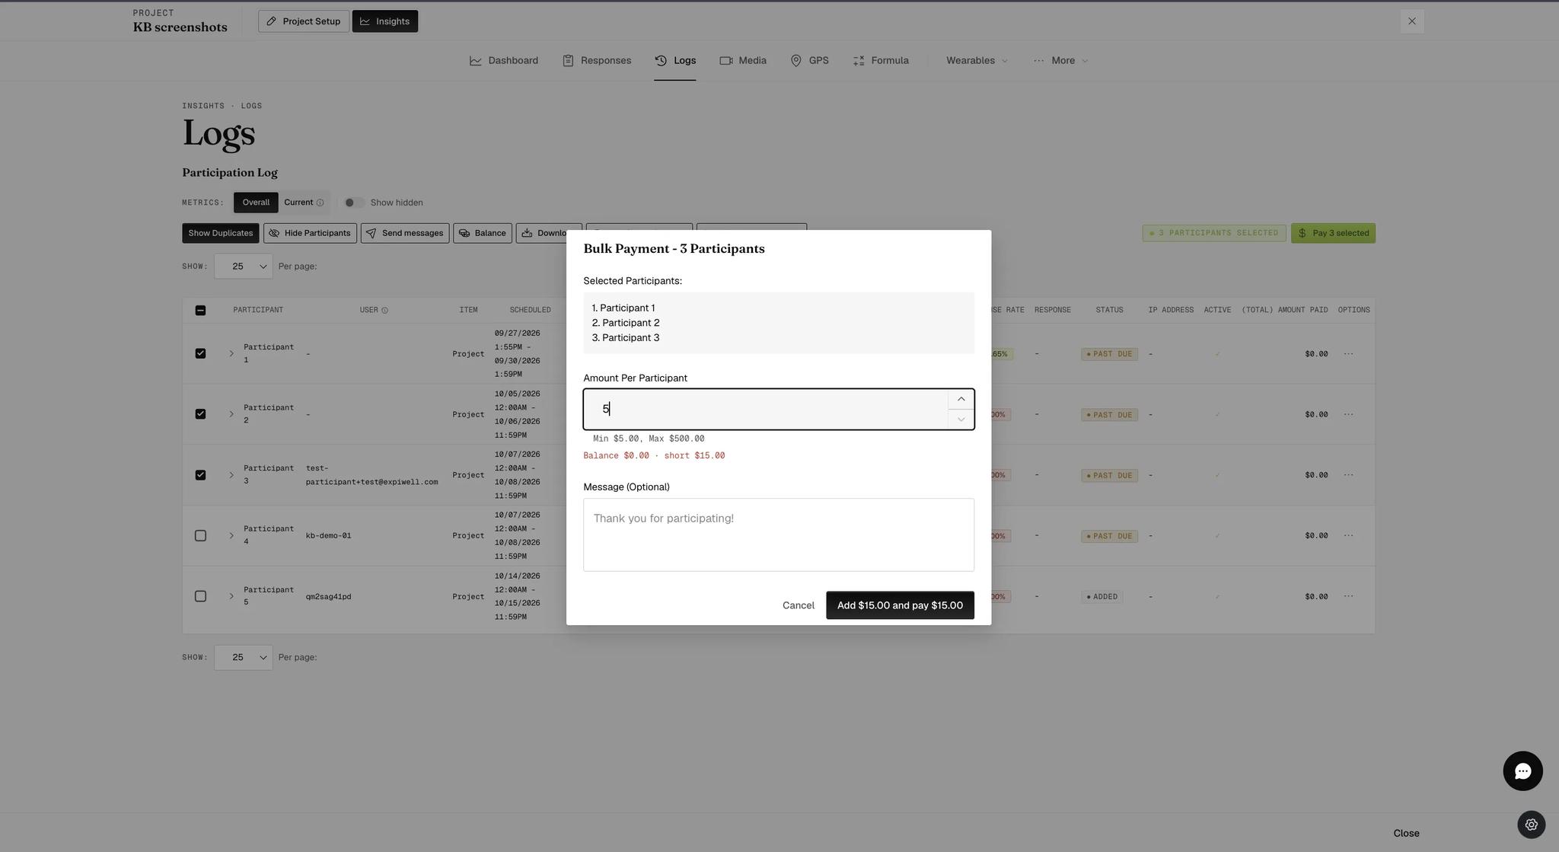This screenshot has height=852, width=1559.
Task: Click the PAST DUE badge for Participant 1
Action: (1109, 354)
